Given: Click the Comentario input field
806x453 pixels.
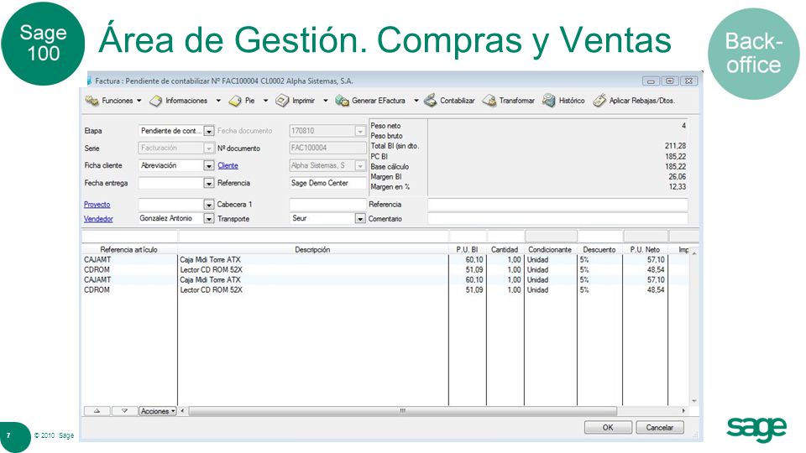Looking at the screenshot, I should point(557,219).
